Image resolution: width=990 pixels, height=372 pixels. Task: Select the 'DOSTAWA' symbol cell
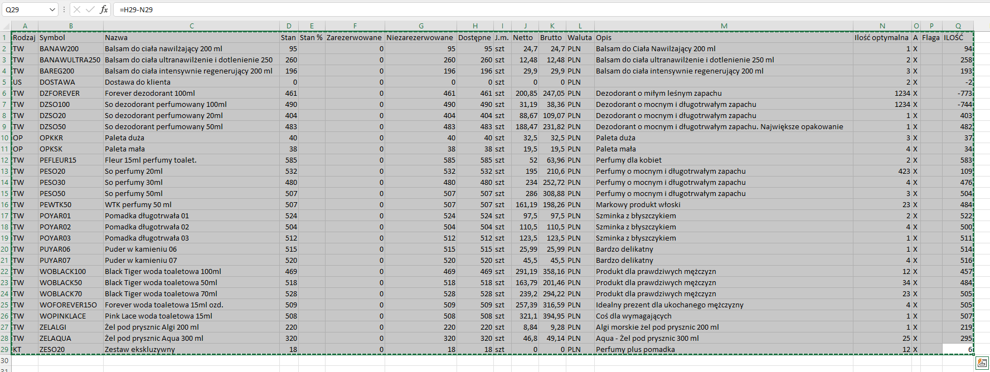tap(71, 82)
